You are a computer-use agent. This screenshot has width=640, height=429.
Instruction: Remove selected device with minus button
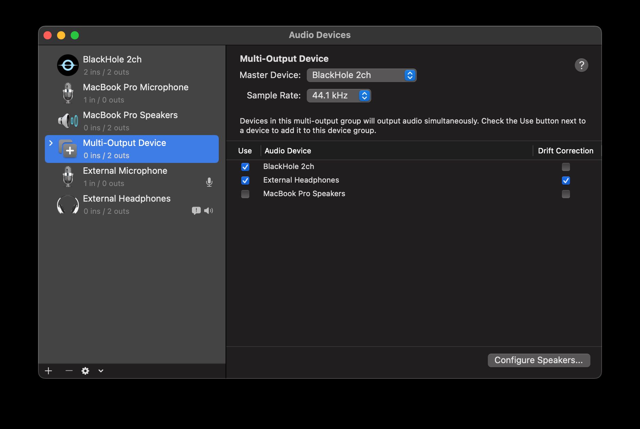69,371
